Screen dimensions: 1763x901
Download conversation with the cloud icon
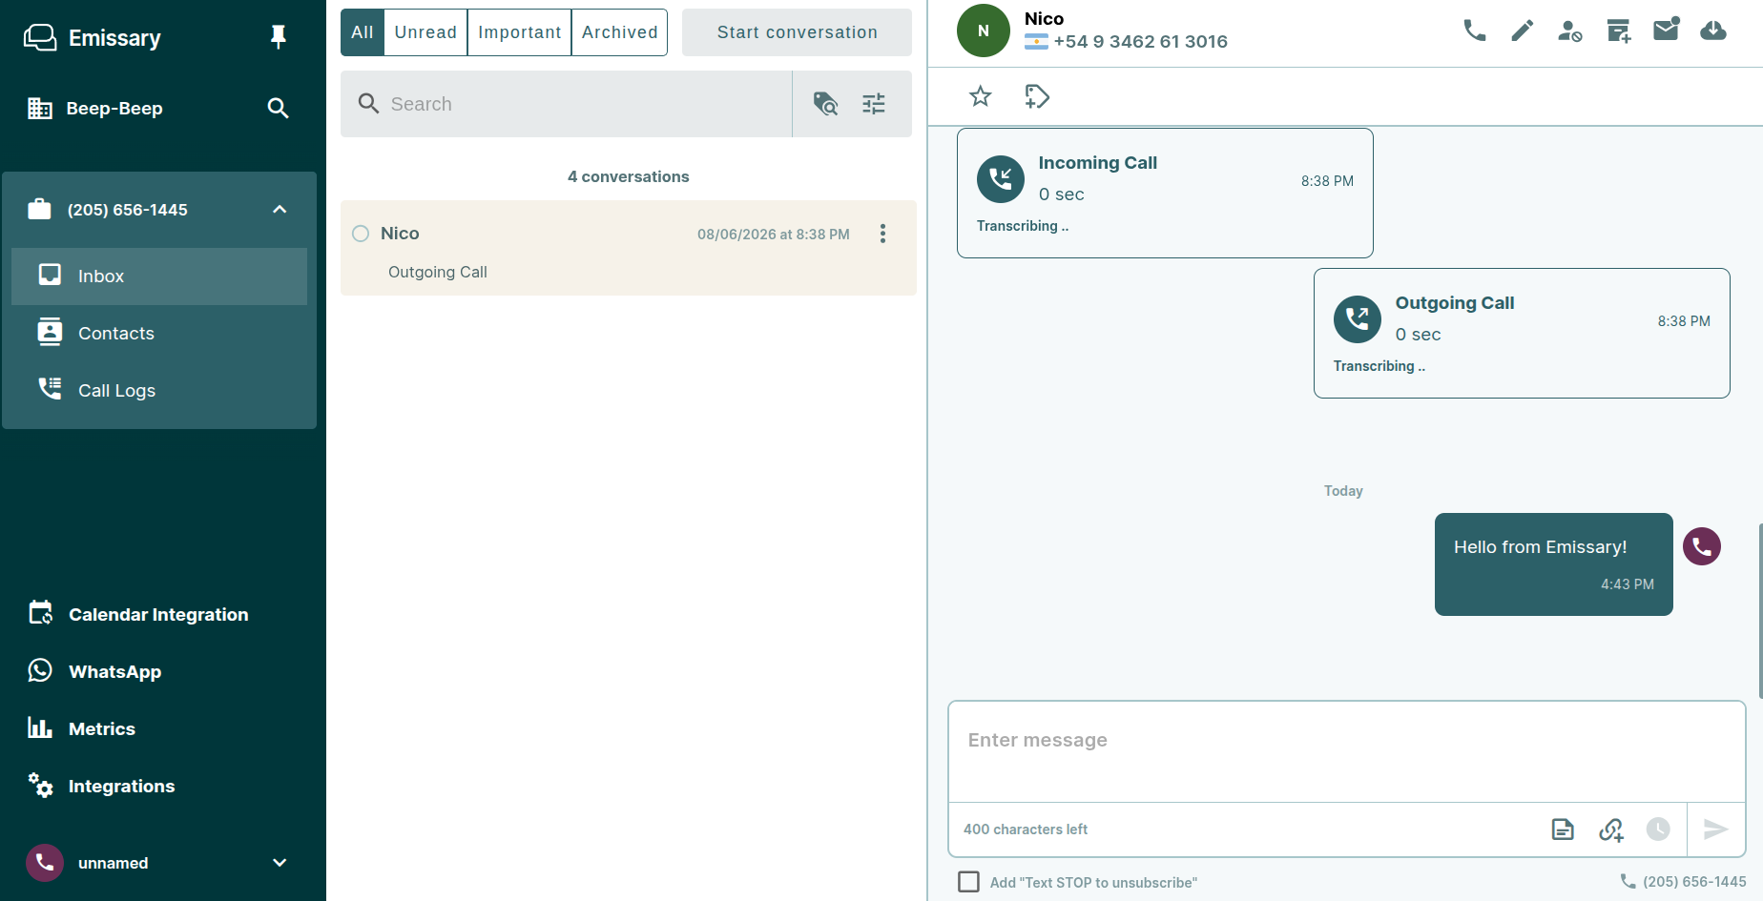(x=1713, y=31)
